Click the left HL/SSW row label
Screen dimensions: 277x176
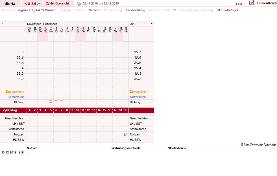[x=19, y=140]
